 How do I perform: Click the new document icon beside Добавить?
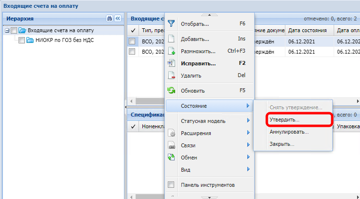(171, 39)
